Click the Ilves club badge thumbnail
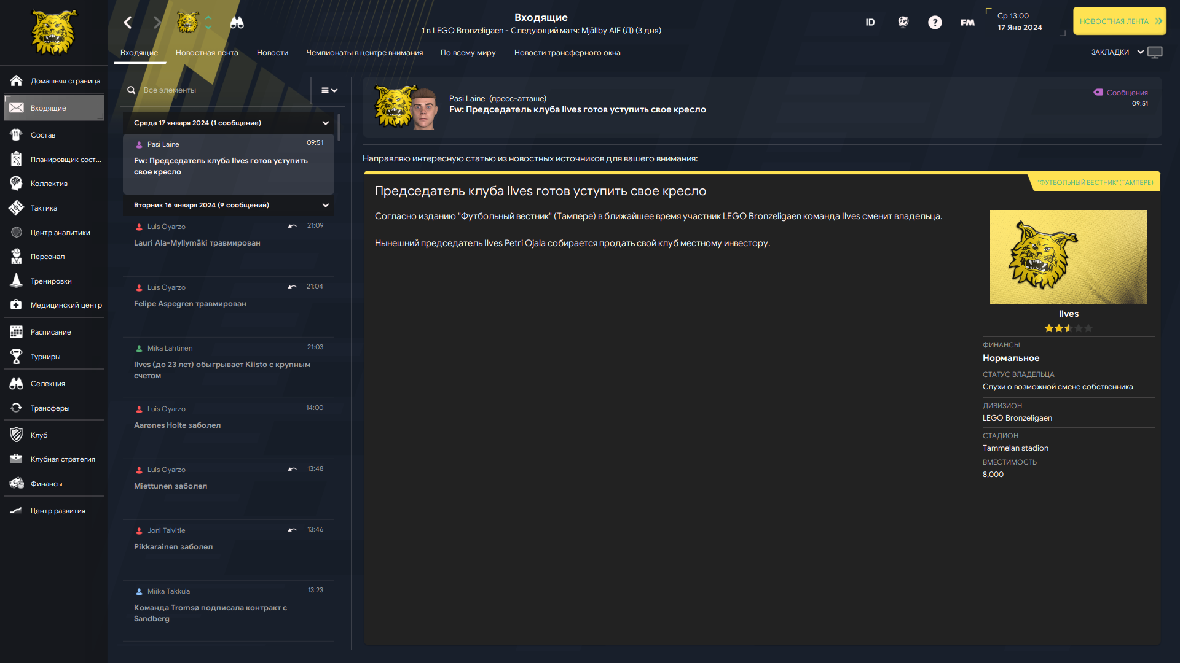Image resolution: width=1180 pixels, height=663 pixels. click(x=1068, y=257)
